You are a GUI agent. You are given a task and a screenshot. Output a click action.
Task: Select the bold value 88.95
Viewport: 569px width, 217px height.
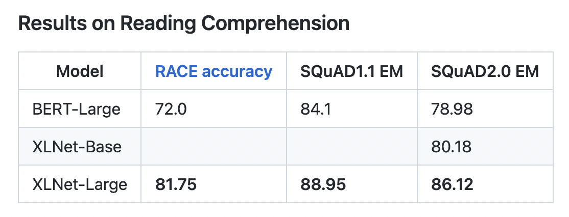point(323,184)
